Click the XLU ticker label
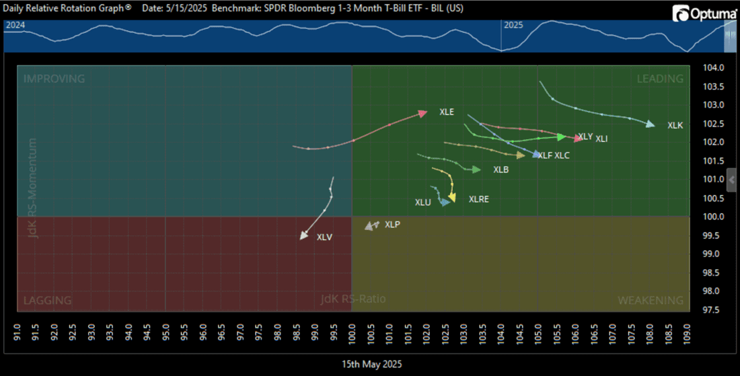The height and width of the screenshot is (376, 740). [423, 202]
